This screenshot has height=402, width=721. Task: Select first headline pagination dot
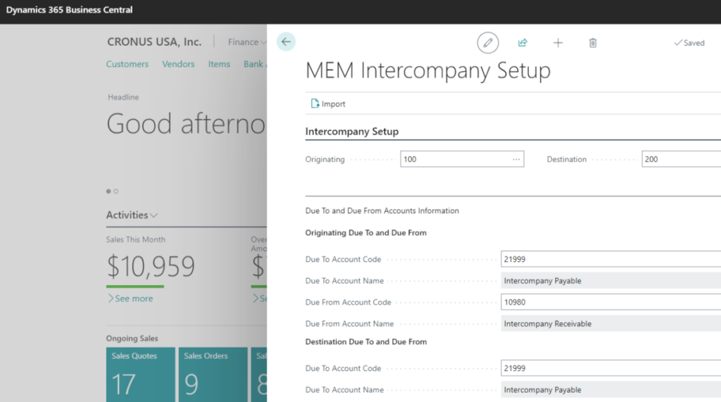tap(108, 191)
